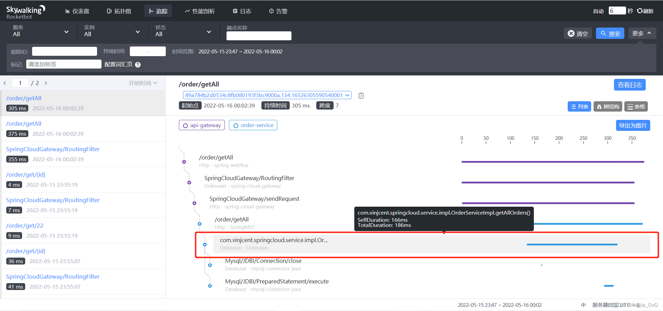Select SpringCloudGateway/RoutingFilter 355 ms trace
Image resolution: width=663 pixels, height=311 pixels.
(x=83, y=154)
